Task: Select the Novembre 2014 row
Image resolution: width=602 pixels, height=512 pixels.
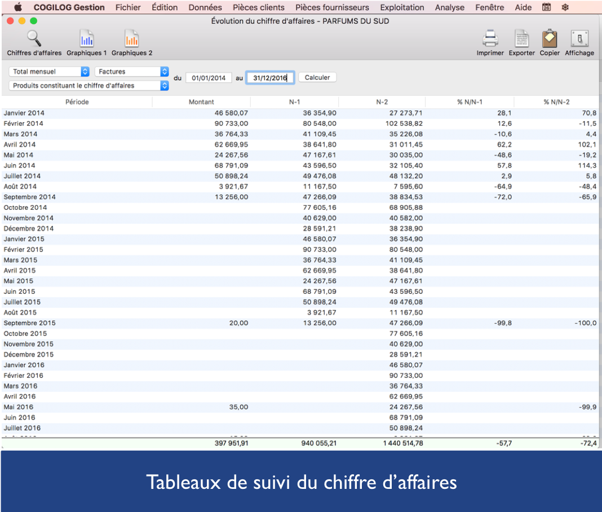Action: pos(300,218)
